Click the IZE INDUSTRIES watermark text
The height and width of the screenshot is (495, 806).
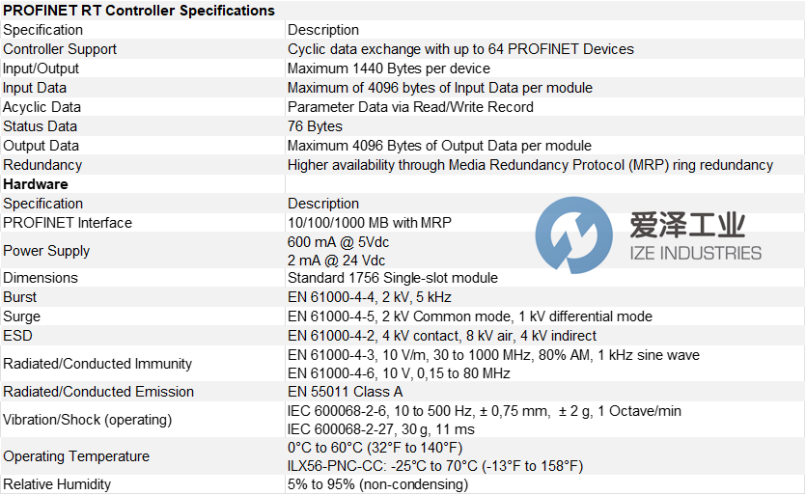coord(696,254)
